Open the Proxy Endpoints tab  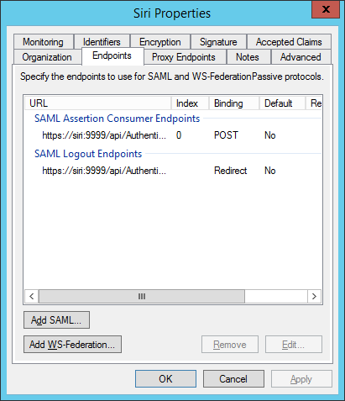(184, 57)
